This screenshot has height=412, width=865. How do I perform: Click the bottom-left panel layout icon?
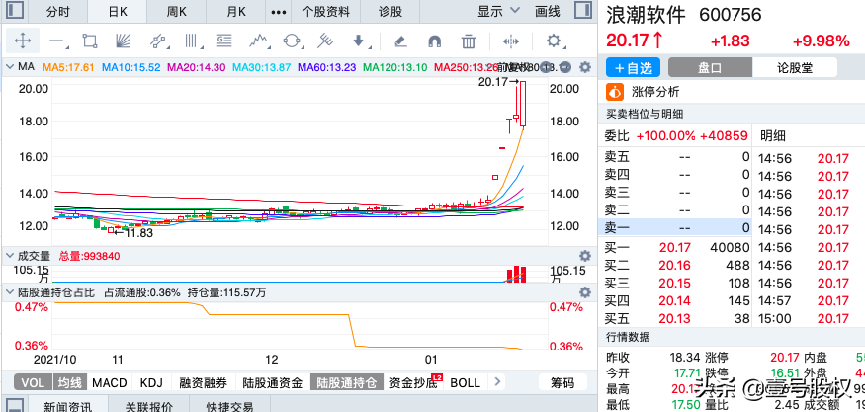pos(14,405)
